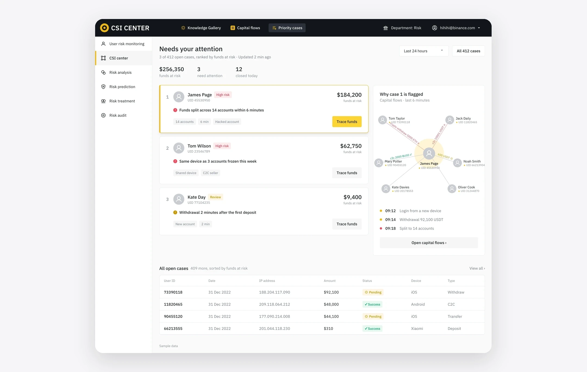The image size is (587, 372).
Task: Click yellow alert icon beside Withdrawal 2 minutes
Action: click(175, 212)
